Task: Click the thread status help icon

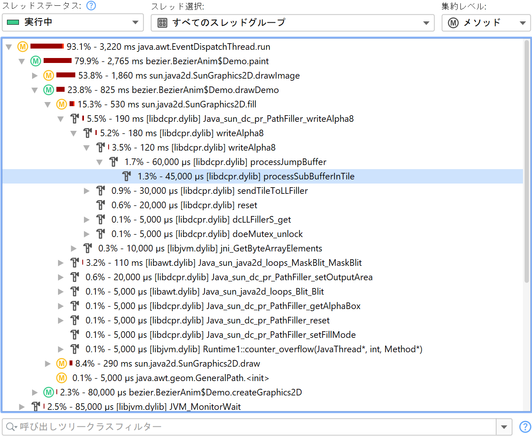Action: (91, 6)
